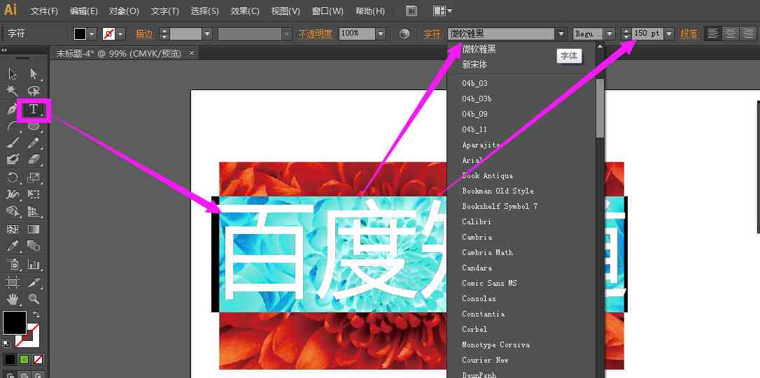Set paragraph alignment to center
760x378 pixels.
731,34
